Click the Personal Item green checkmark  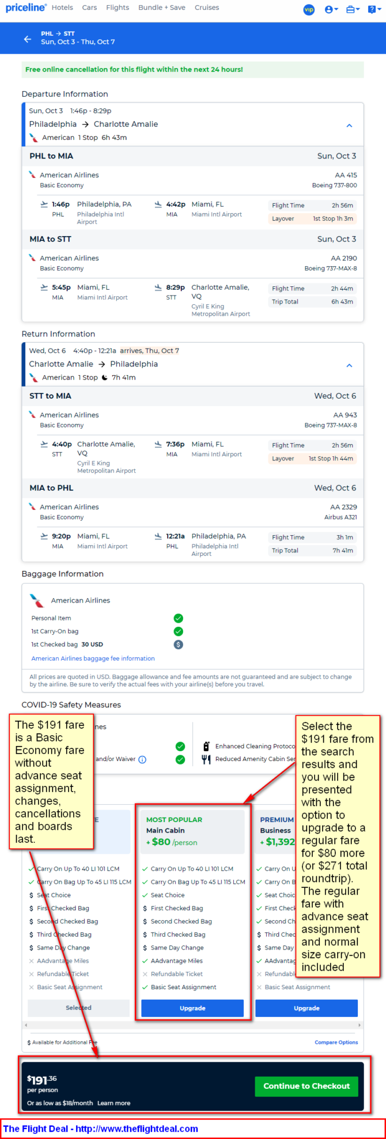179,618
